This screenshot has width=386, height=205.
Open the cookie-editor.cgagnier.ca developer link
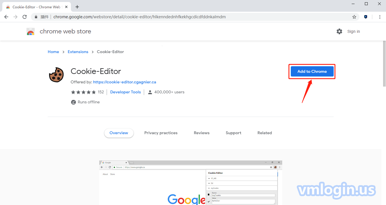tap(125, 82)
